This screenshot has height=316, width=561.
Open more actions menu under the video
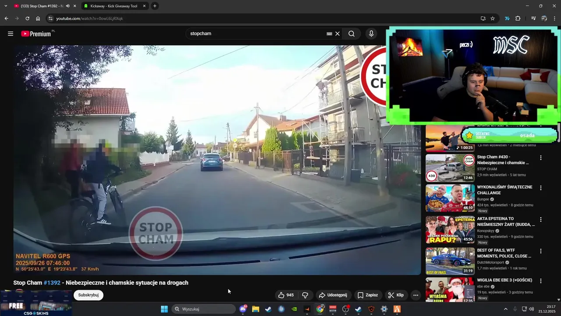415,295
